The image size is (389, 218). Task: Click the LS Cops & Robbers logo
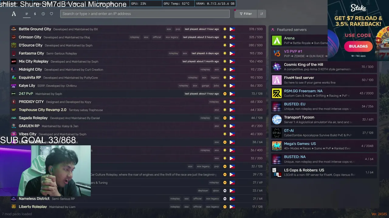coord(277,172)
